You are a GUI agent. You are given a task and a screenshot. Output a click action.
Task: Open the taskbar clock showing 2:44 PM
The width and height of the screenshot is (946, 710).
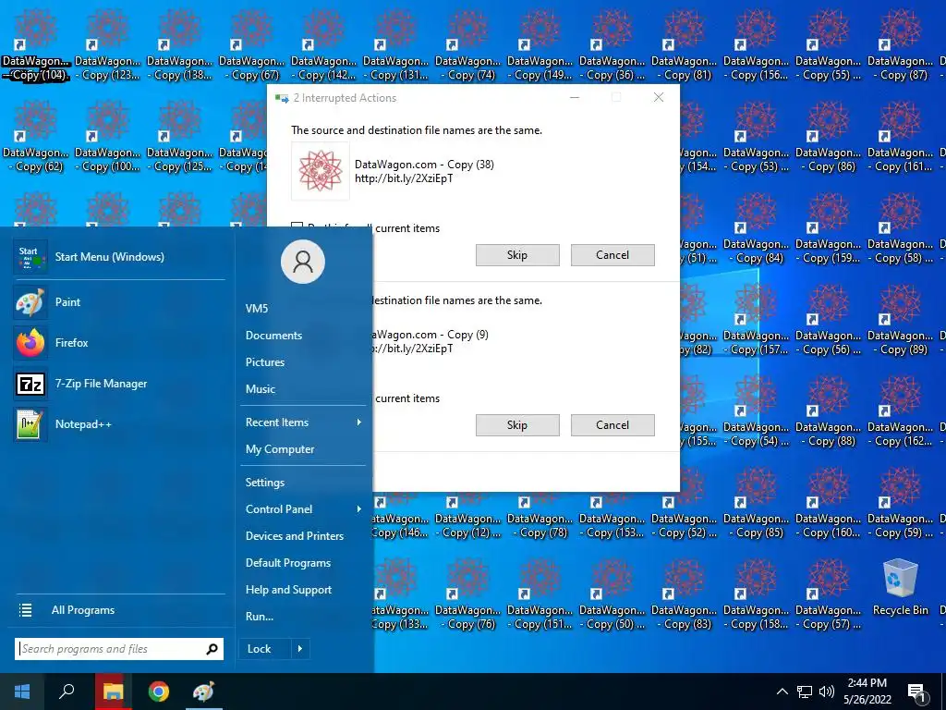tap(867, 692)
